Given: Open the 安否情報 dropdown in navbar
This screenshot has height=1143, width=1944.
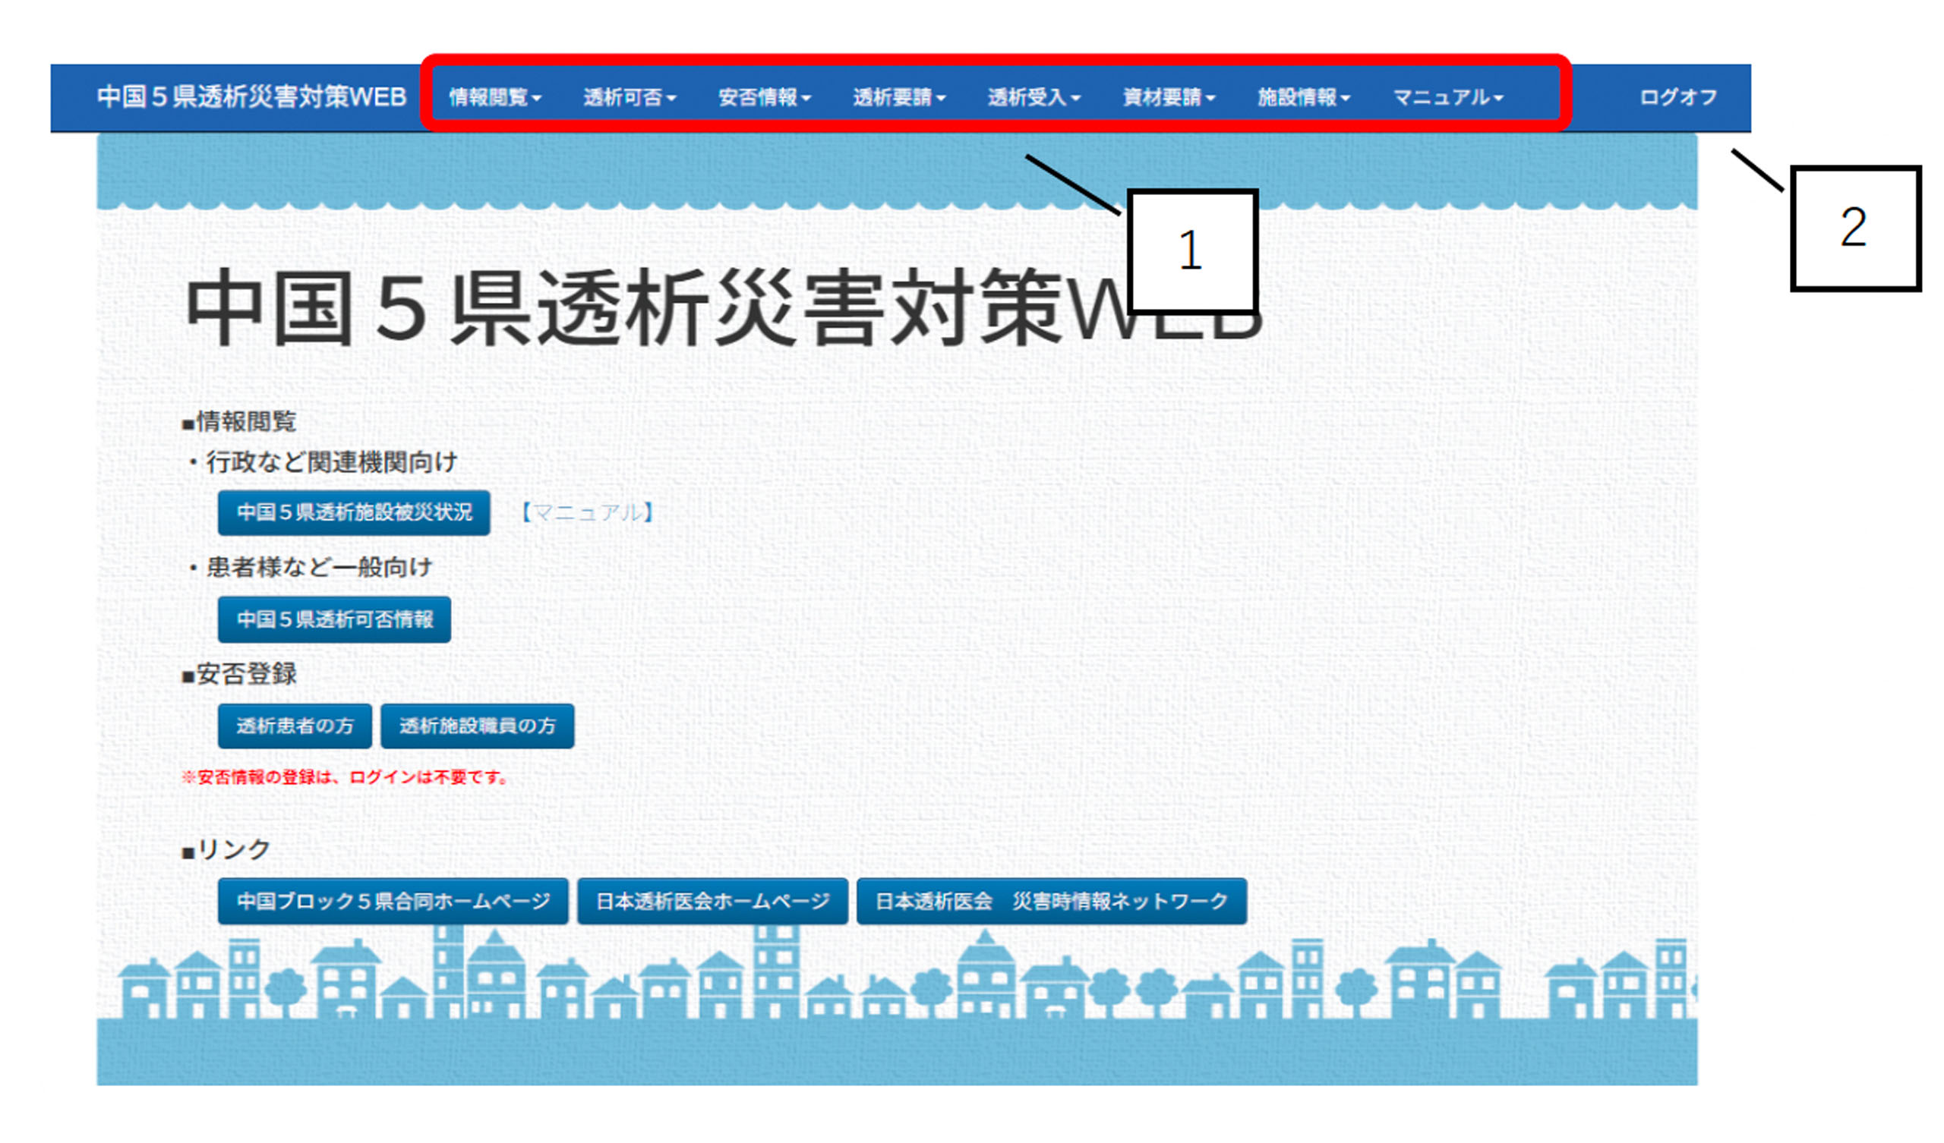Looking at the screenshot, I should (x=765, y=97).
